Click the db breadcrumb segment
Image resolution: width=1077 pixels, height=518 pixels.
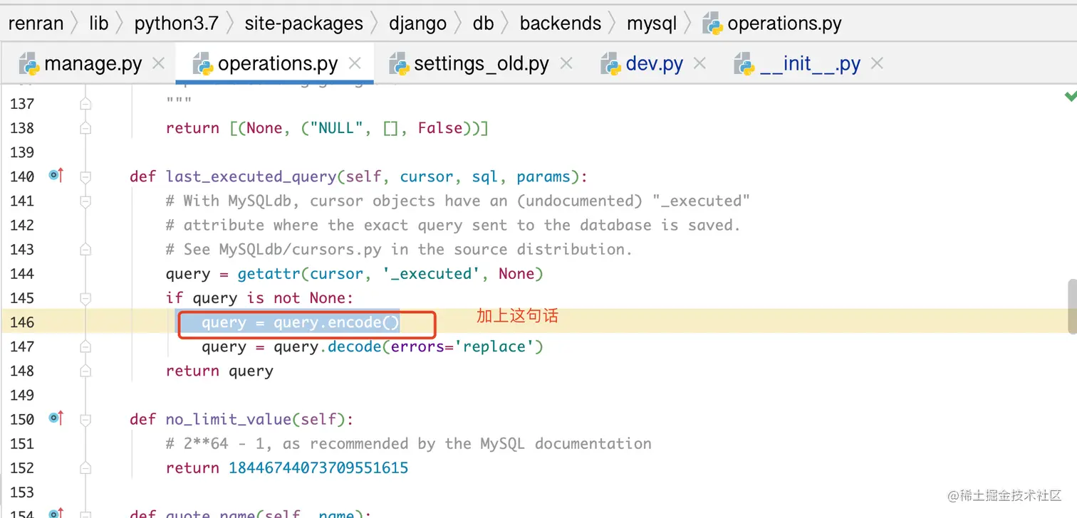pyautogui.click(x=483, y=23)
